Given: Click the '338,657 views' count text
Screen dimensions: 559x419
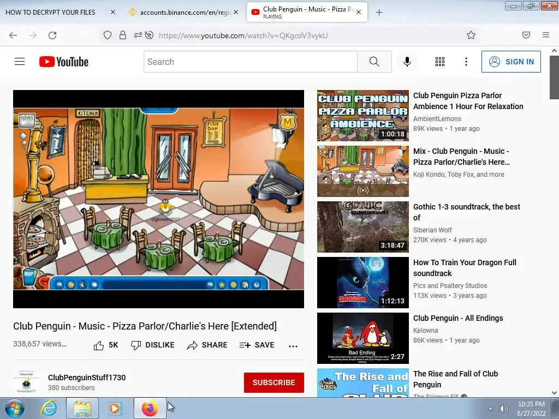Looking at the screenshot, I should 39,344.
